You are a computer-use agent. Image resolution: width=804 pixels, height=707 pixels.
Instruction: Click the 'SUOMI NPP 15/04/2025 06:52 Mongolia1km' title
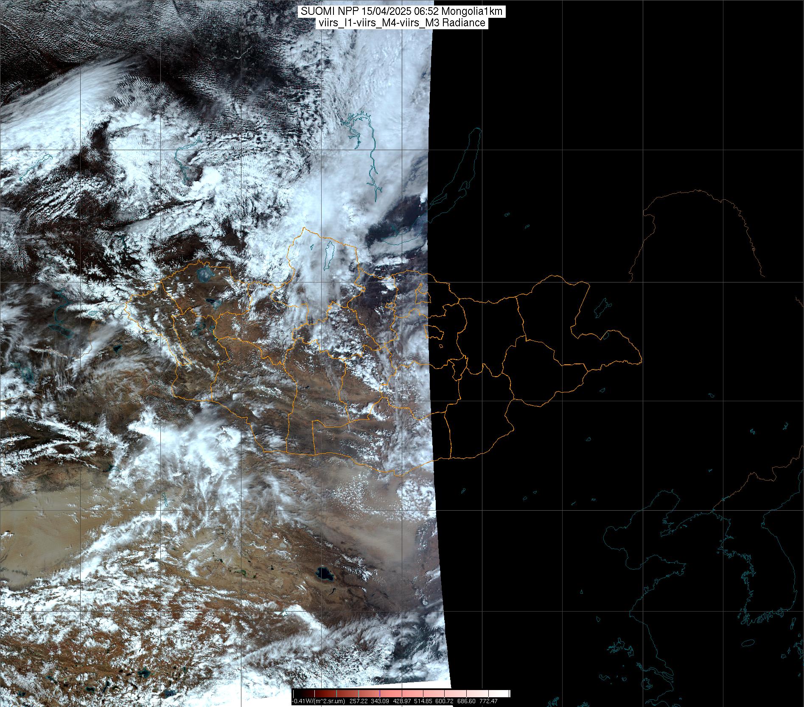click(402, 11)
